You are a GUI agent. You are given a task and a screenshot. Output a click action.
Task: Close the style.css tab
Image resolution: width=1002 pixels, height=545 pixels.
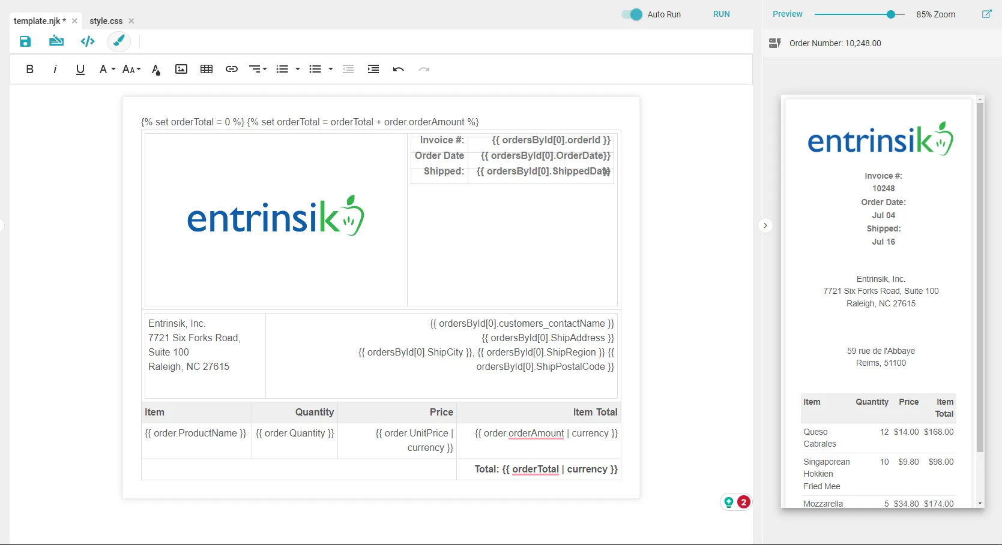(131, 21)
